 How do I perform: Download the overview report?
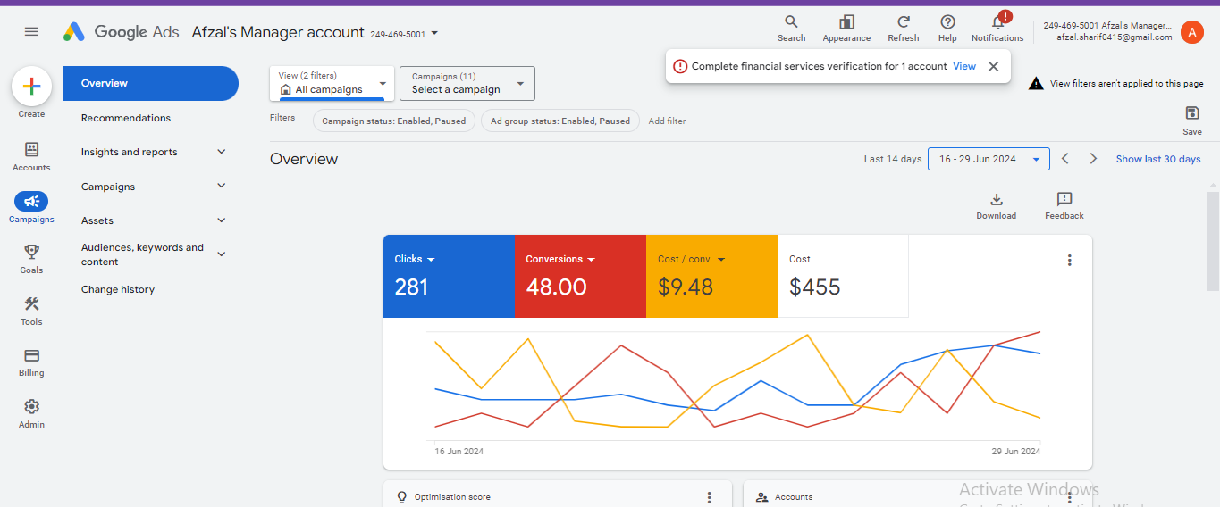996,200
